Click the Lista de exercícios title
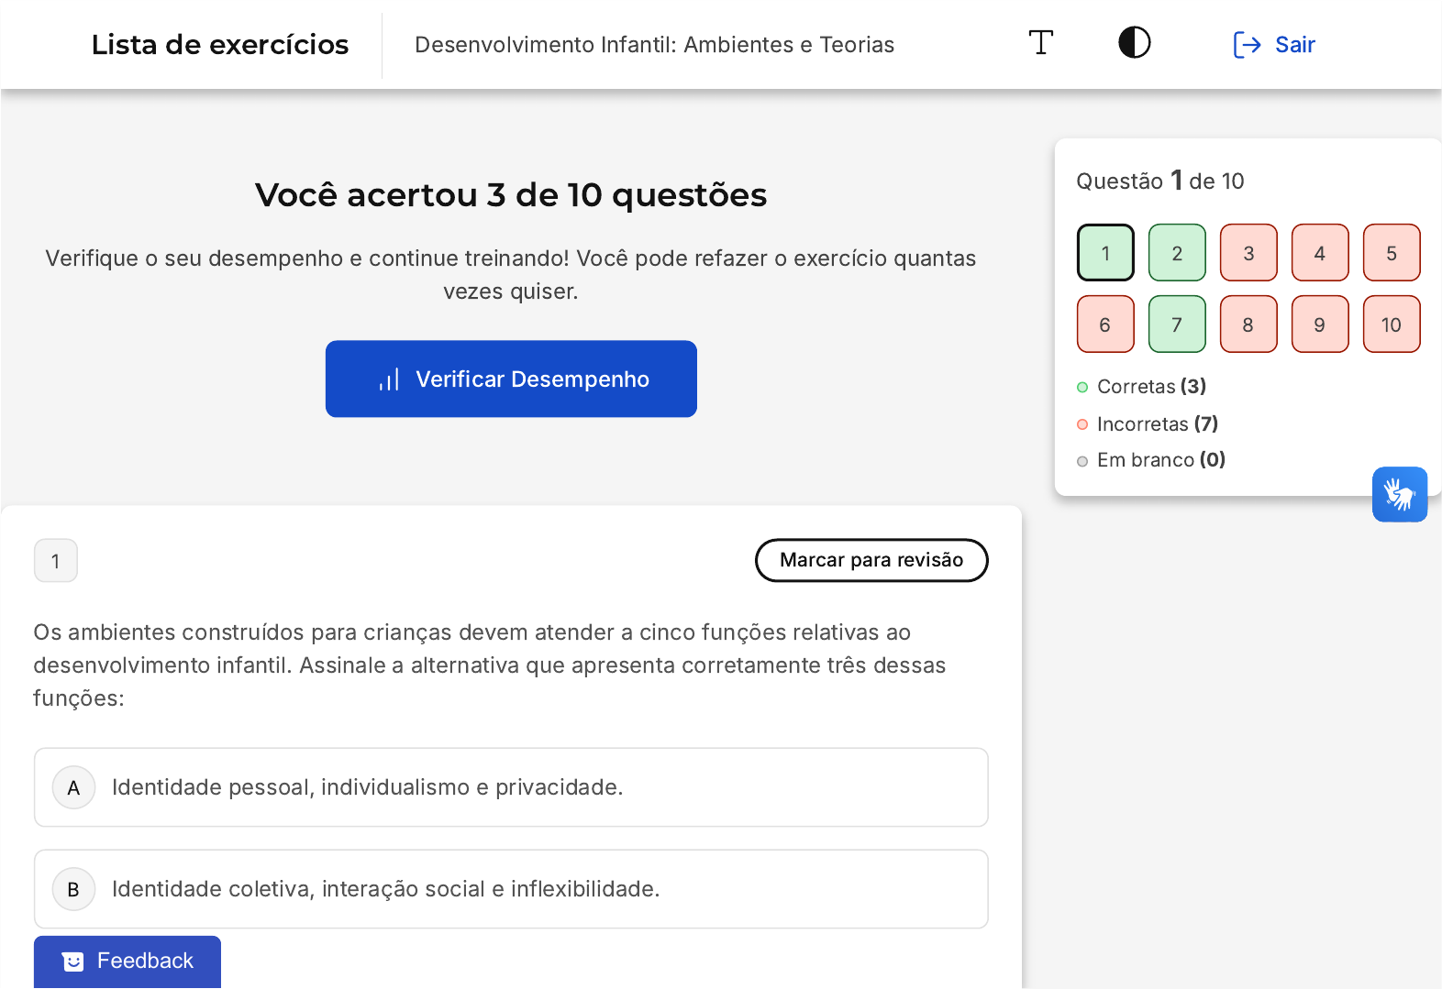1442x989 pixels. pyautogui.click(x=220, y=45)
